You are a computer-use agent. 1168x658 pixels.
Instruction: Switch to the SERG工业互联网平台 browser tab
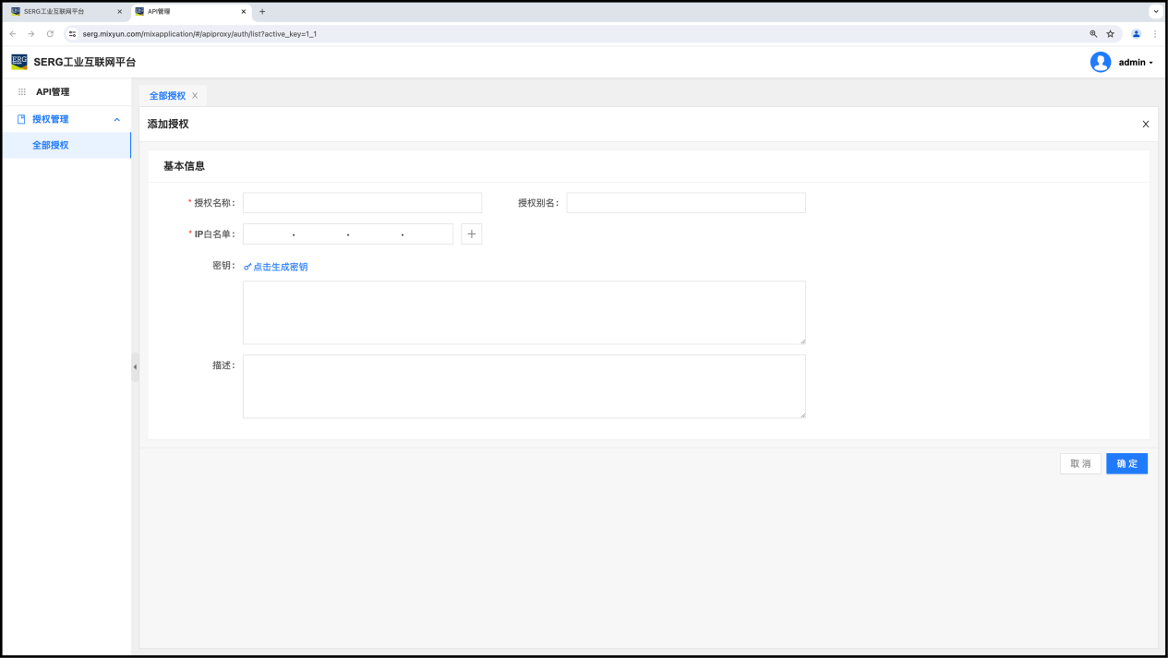[60, 12]
